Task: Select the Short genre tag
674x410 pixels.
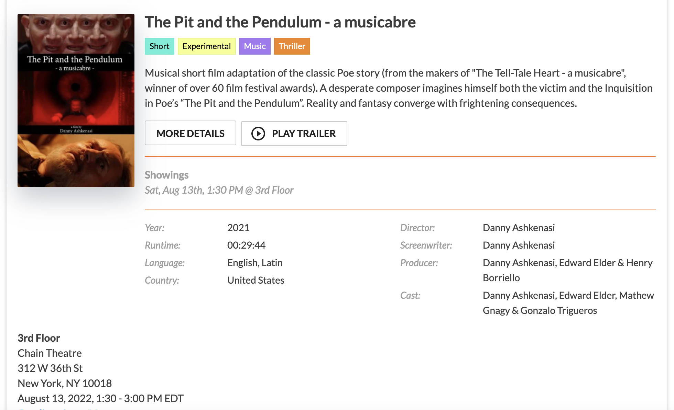Action: coord(159,46)
